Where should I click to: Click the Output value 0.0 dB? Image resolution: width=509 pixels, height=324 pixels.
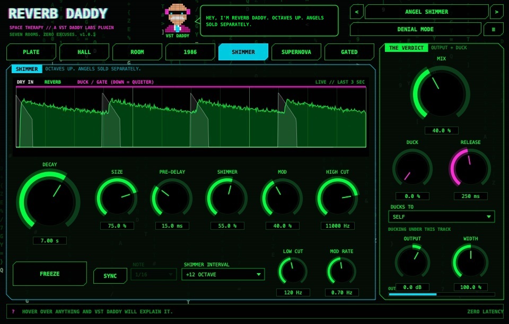[x=413, y=287]
